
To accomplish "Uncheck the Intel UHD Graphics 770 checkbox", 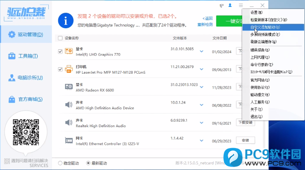I will coord(60,52).
